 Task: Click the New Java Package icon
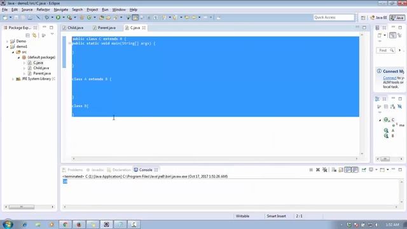point(82,17)
